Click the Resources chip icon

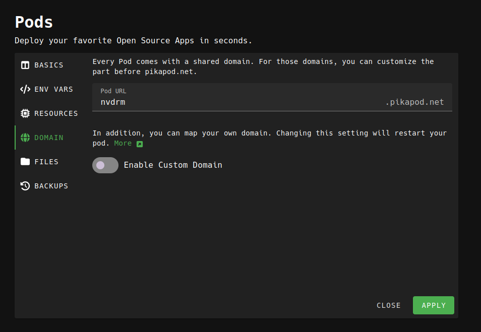[x=25, y=113]
